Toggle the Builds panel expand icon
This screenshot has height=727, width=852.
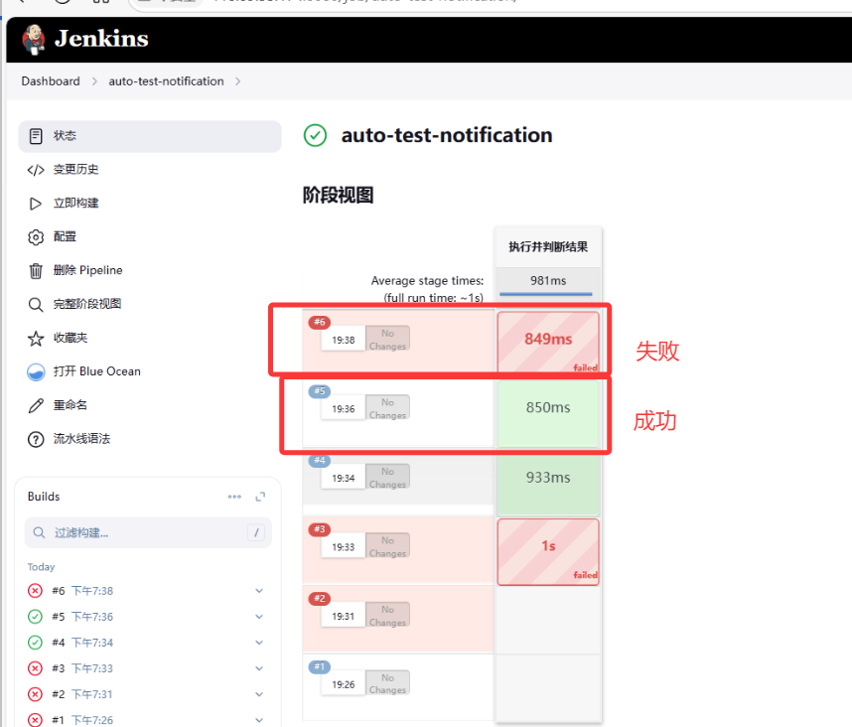tap(260, 497)
